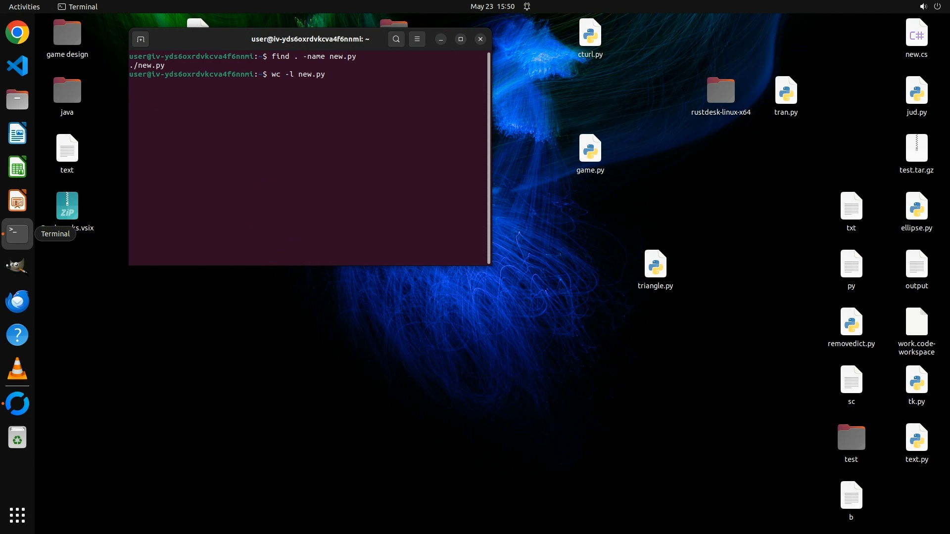Image resolution: width=950 pixels, height=534 pixels.
Task: Select the rustdesk-linux-x64 folder
Action: click(x=720, y=96)
